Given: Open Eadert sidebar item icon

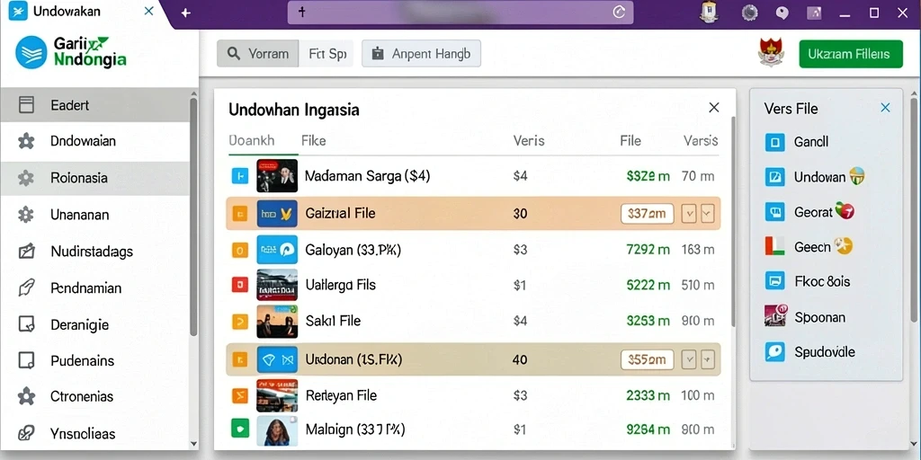Looking at the screenshot, I should coord(26,105).
